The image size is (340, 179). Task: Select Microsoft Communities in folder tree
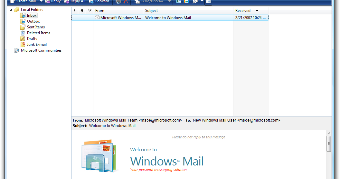tap(41, 50)
